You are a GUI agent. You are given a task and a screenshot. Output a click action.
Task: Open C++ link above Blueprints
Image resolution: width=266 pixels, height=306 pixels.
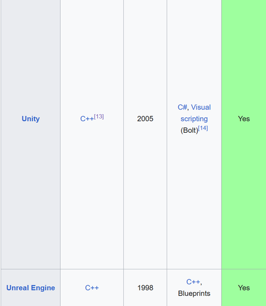[193, 282]
